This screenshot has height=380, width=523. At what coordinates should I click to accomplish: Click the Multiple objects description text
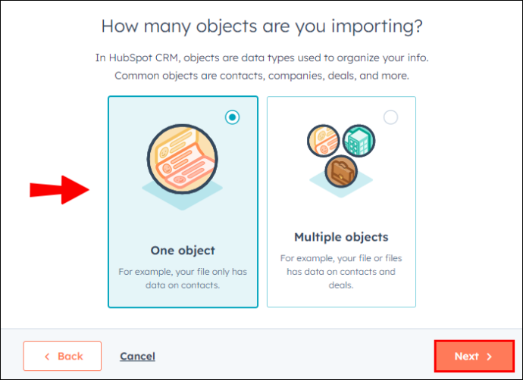[341, 272]
